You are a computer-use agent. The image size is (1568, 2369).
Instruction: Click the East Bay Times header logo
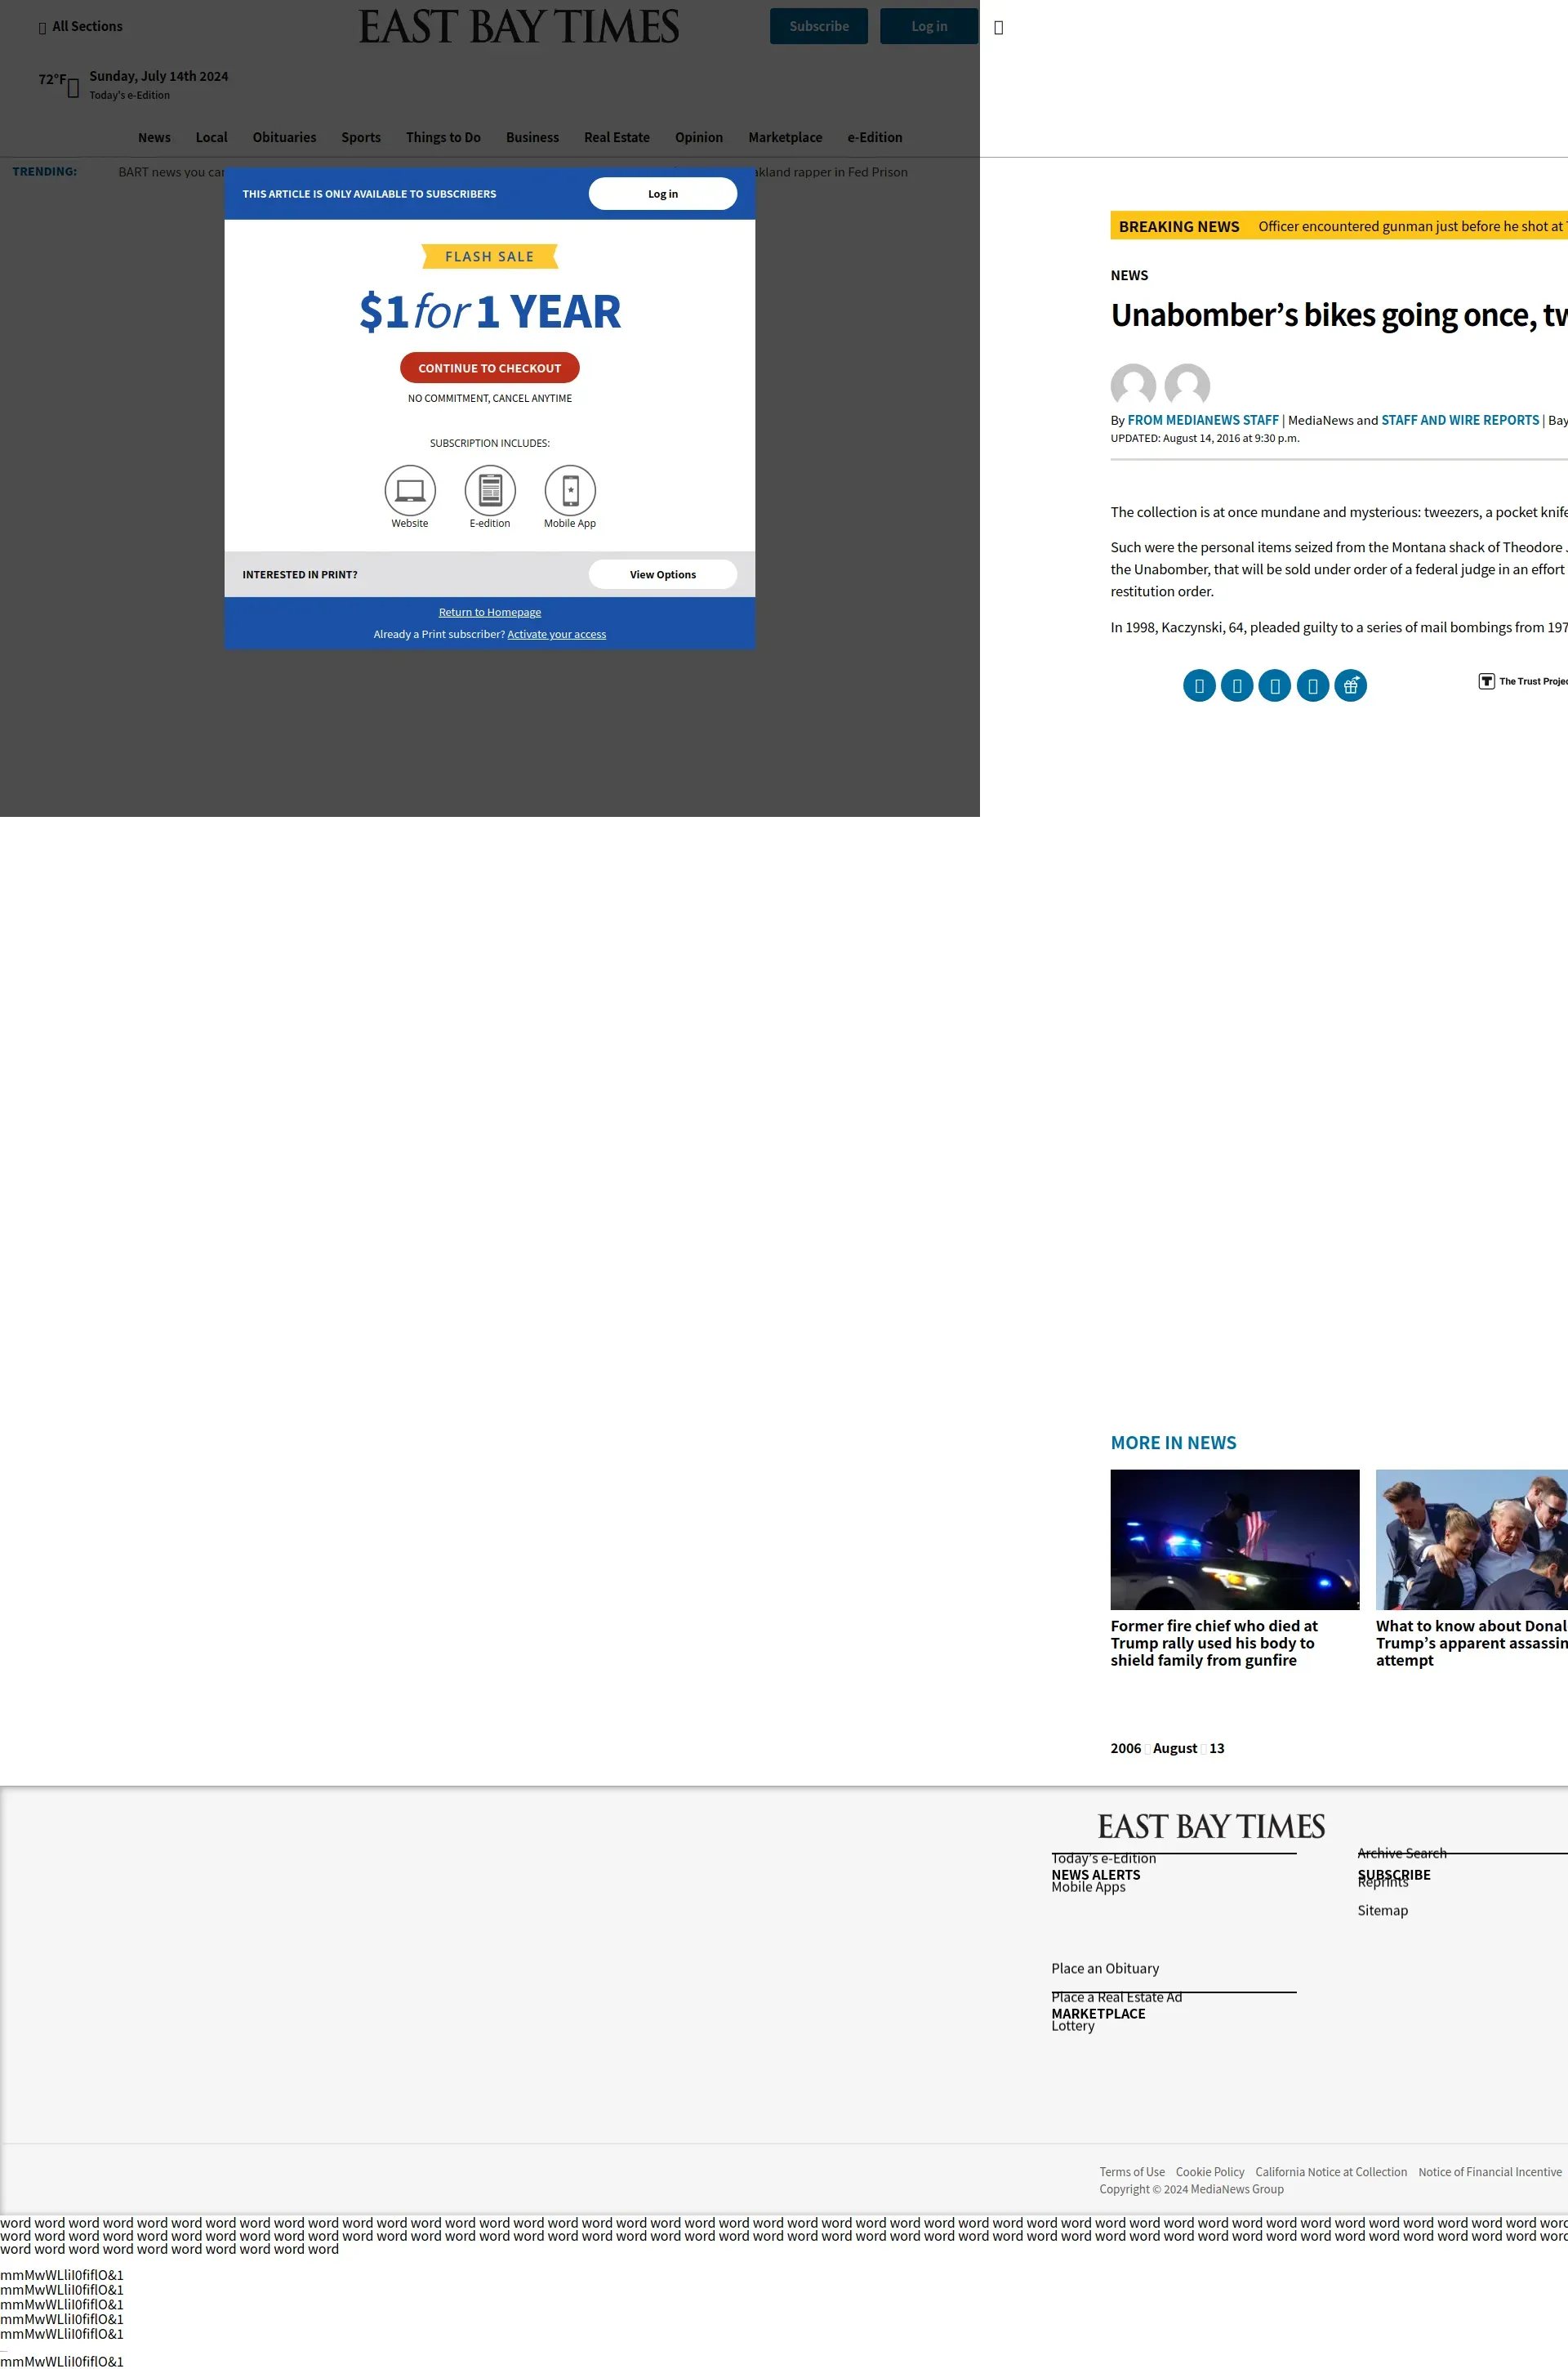(x=519, y=27)
